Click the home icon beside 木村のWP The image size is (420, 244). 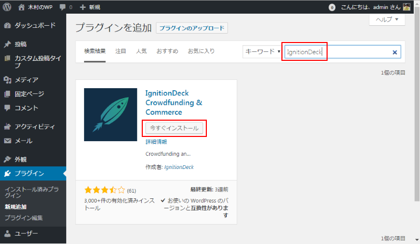pyautogui.click(x=21, y=7)
